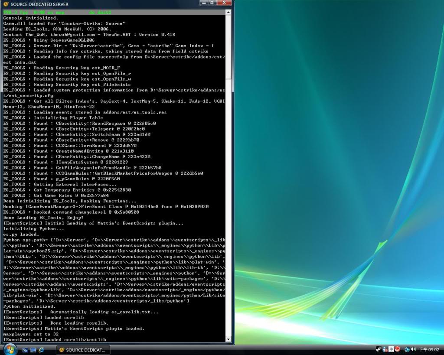Click the Windows Live Messenger tray icon
The image size is (444, 355).
[x=385, y=349]
